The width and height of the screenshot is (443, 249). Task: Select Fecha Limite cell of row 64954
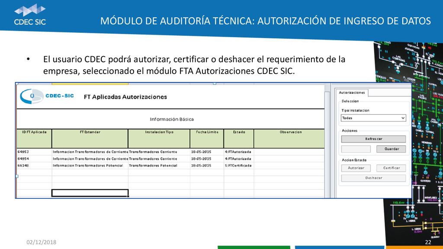[x=207, y=159]
